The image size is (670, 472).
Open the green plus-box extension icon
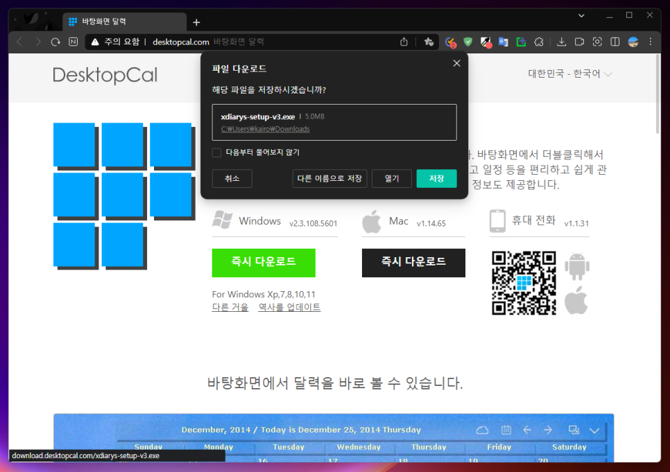pos(521,42)
